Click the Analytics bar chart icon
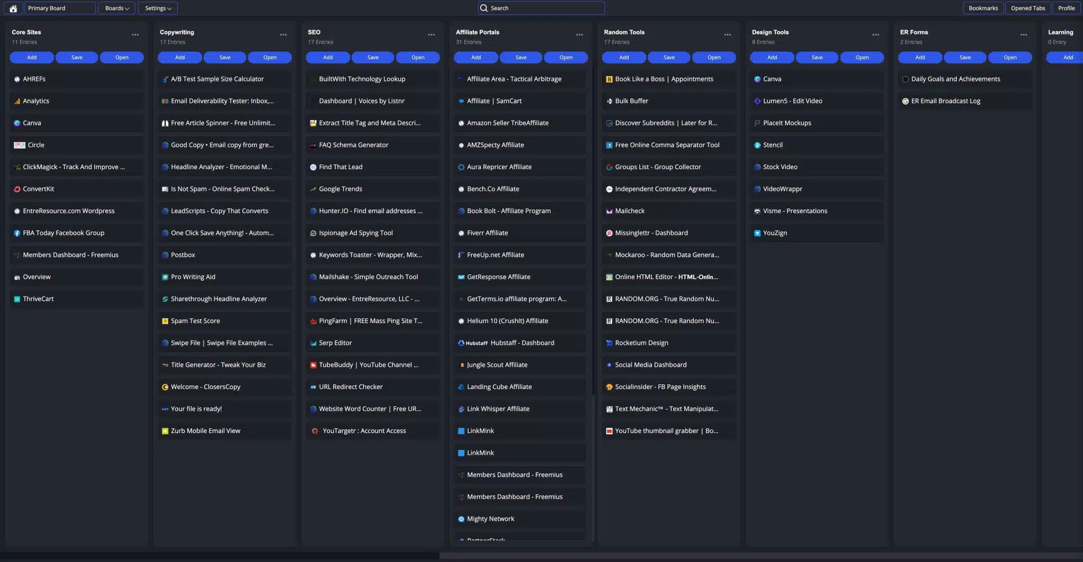 tap(17, 101)
